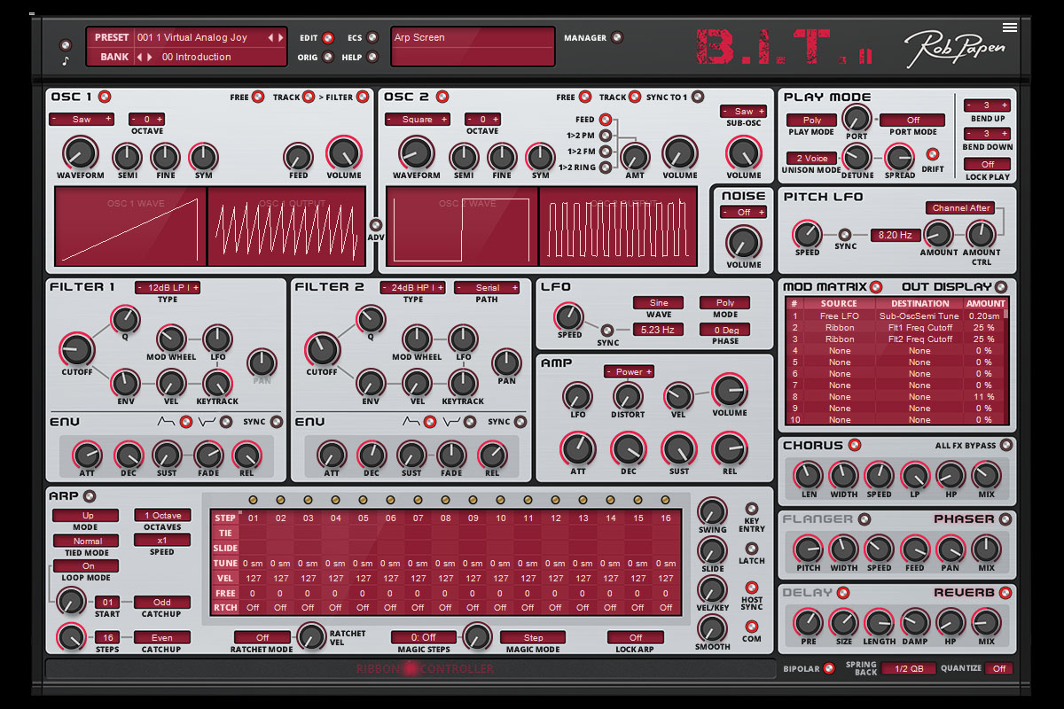Select the filter 2 inverted envelope shape icon
This screenshot has height=709, width=1064.
pos(452,422)
